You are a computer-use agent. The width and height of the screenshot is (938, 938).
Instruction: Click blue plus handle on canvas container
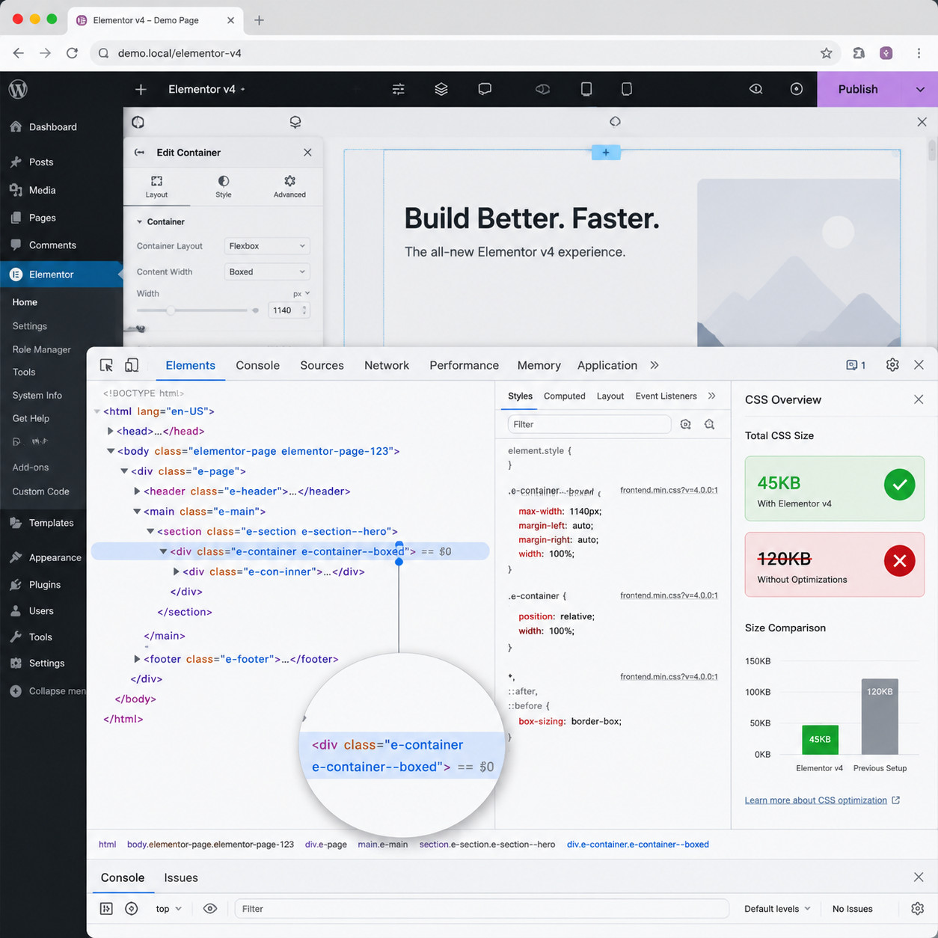click(606, 153)
